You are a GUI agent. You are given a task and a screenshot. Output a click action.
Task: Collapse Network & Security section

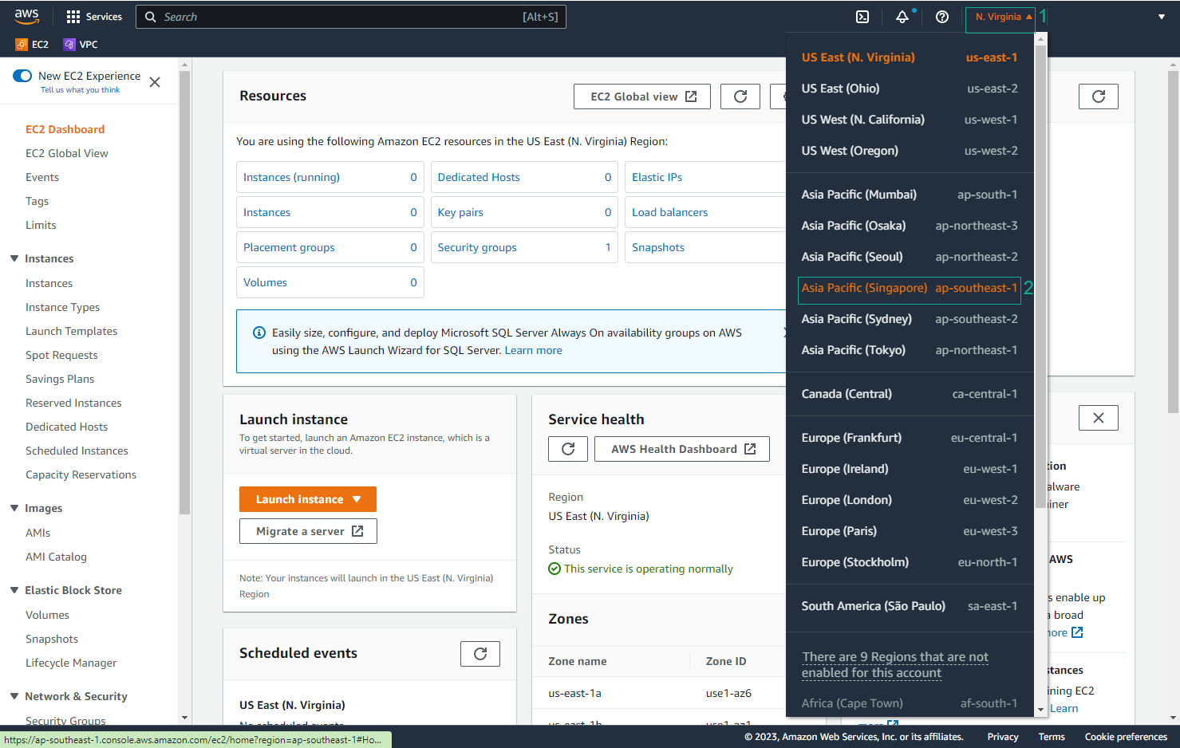[x=14, y=696]
